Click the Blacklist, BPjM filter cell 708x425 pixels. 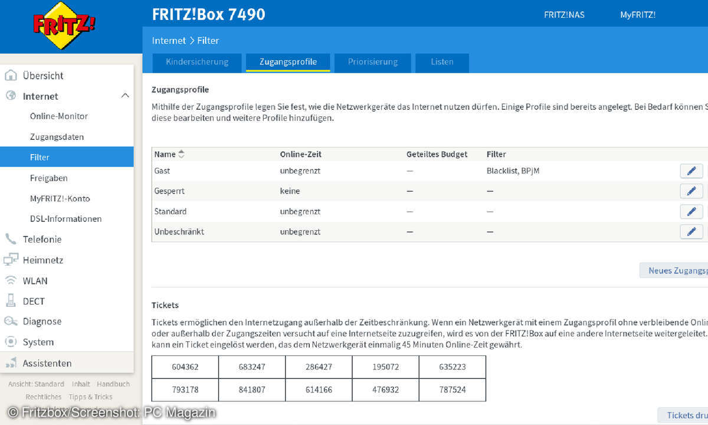coord(513,171)
